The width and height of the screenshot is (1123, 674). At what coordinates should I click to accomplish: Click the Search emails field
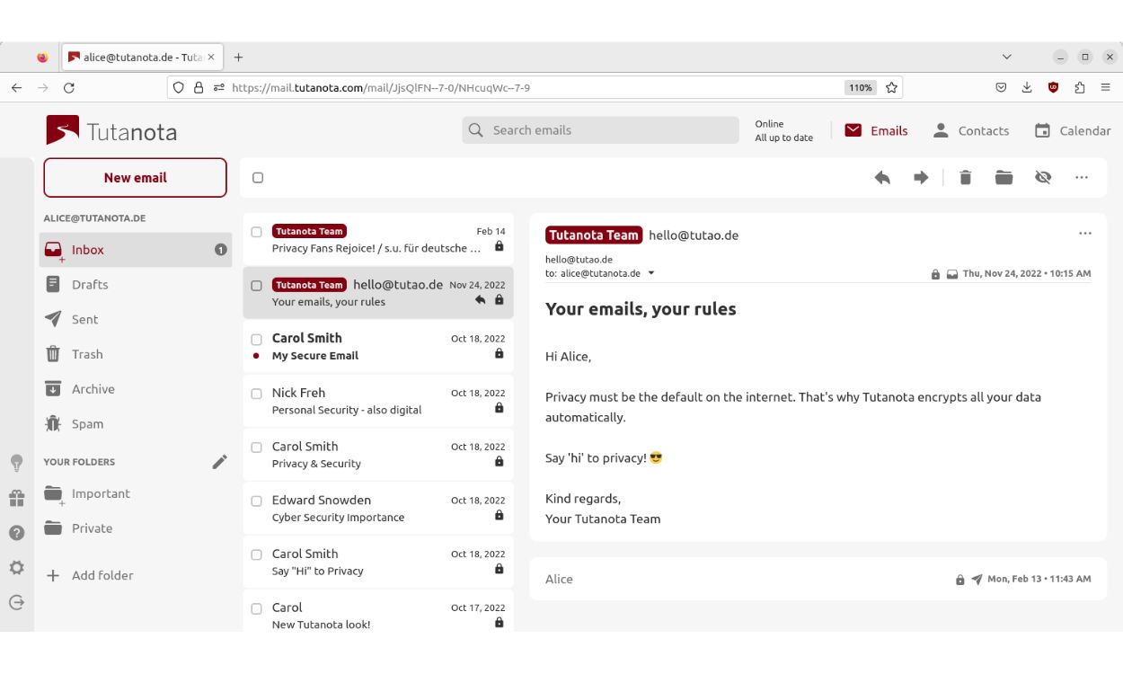pyautogui.click(x=600, y=130)
